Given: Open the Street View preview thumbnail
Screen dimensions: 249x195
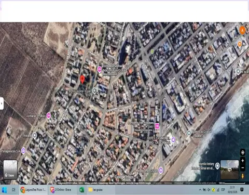Looking at the screenshot, I should (229, 170).
